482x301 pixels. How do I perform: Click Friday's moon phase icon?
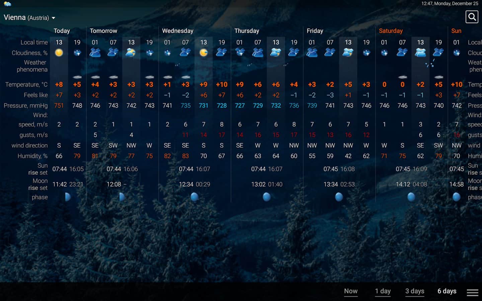pos(339,197)
